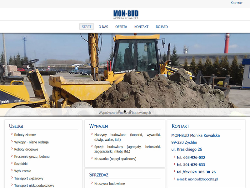The image size is (250, 188).
Task: Click the Usługi section heading
Action: 16,126
